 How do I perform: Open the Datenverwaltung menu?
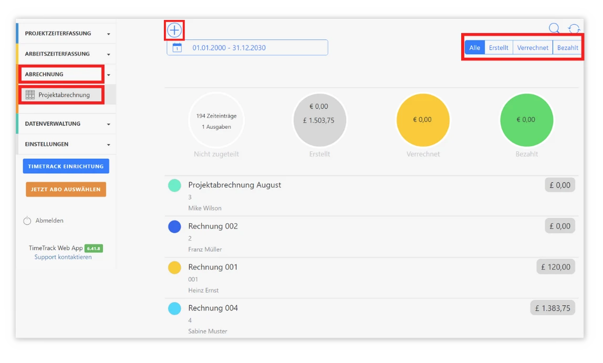[53, 124]
